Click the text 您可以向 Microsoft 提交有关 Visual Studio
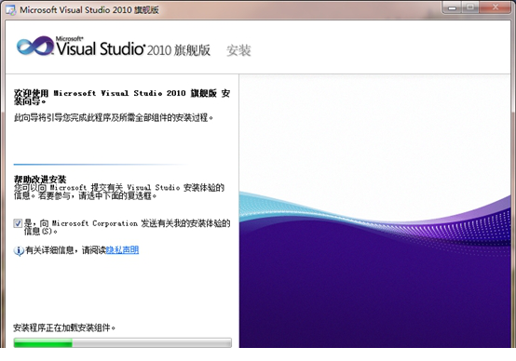Viewport: 516px width, 361px height. point(119,192)
